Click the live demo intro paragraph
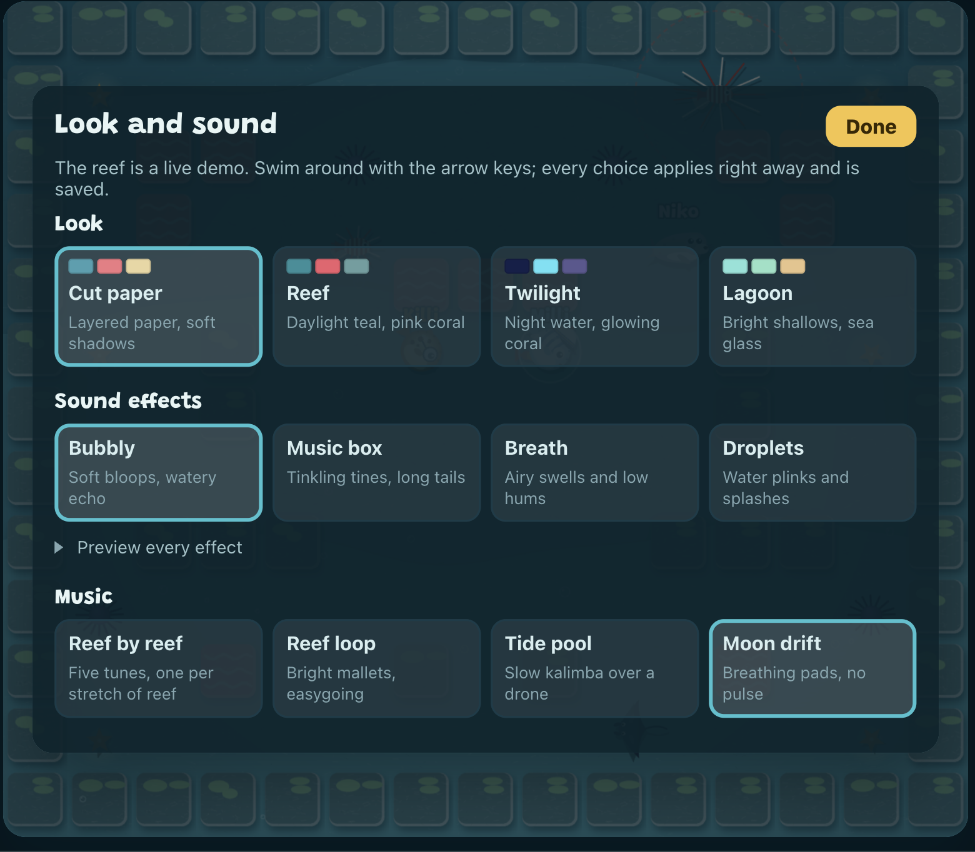Screen dimensions: 975x852 457,179
